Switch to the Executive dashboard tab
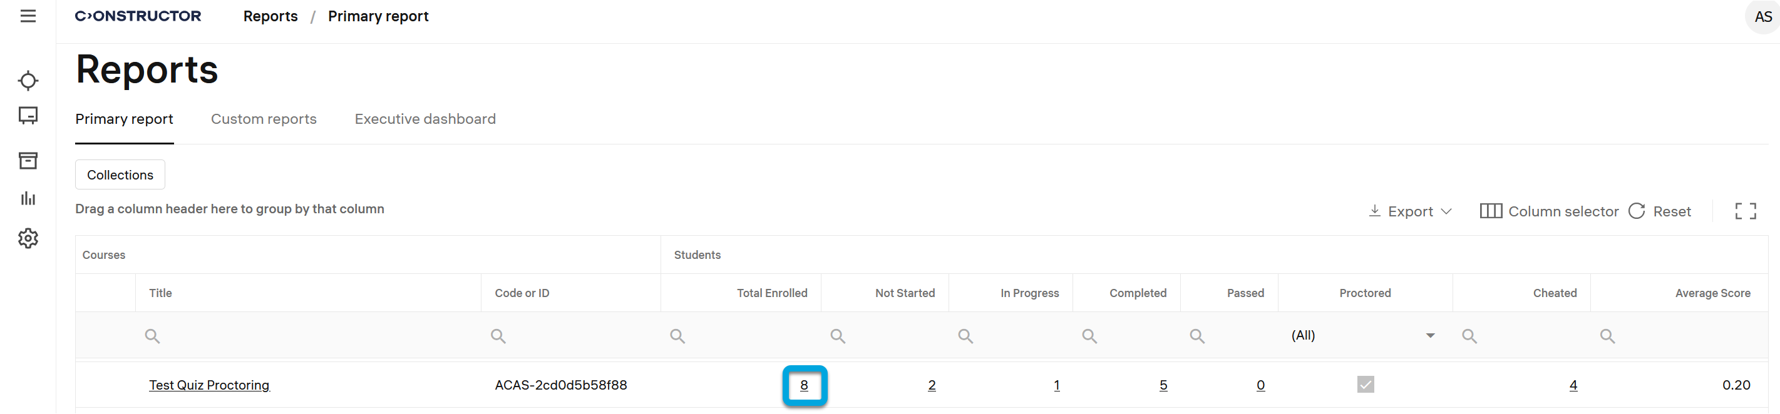 point(425,119)
